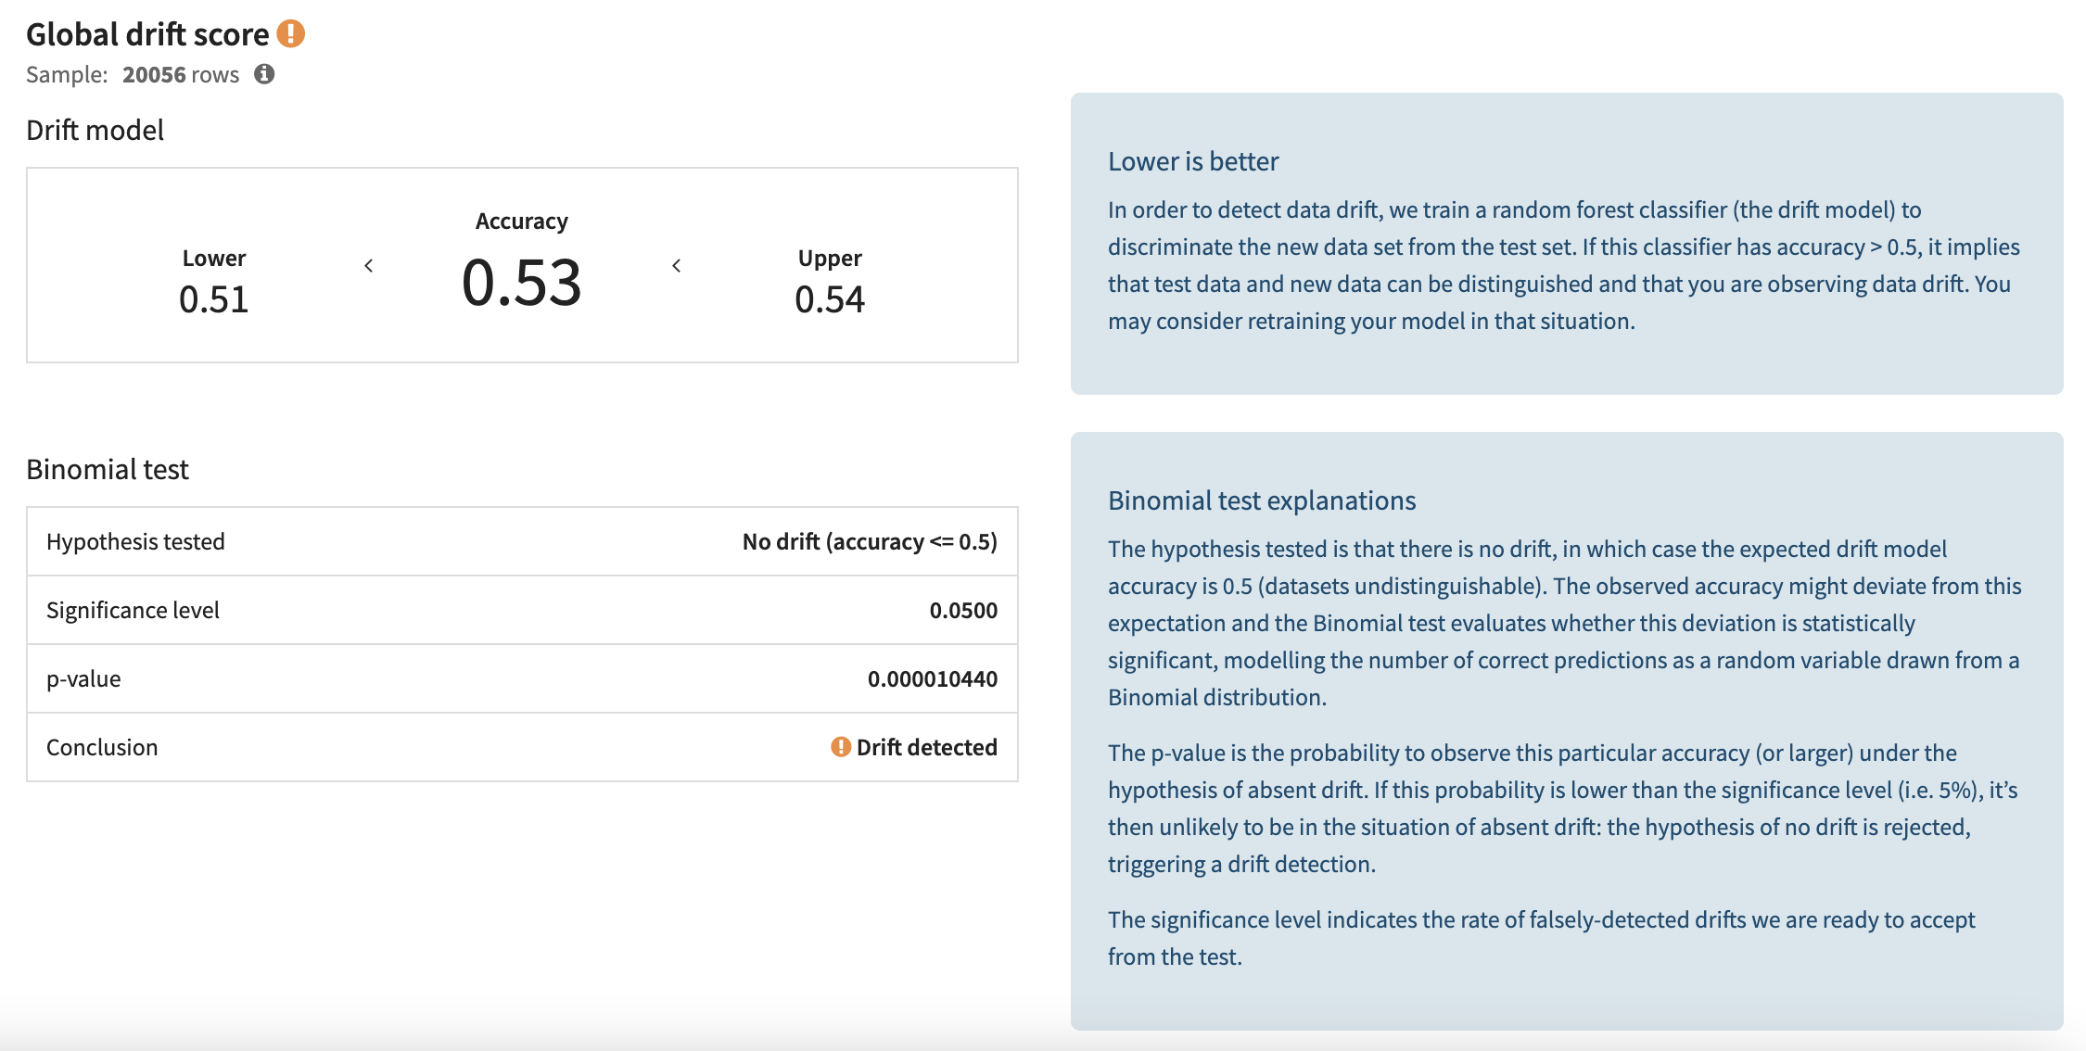This screenshot has height=1051, width=2086.
Task: Expand the chevron between Accuracy and Upper
Action: (x=676, y=264)
